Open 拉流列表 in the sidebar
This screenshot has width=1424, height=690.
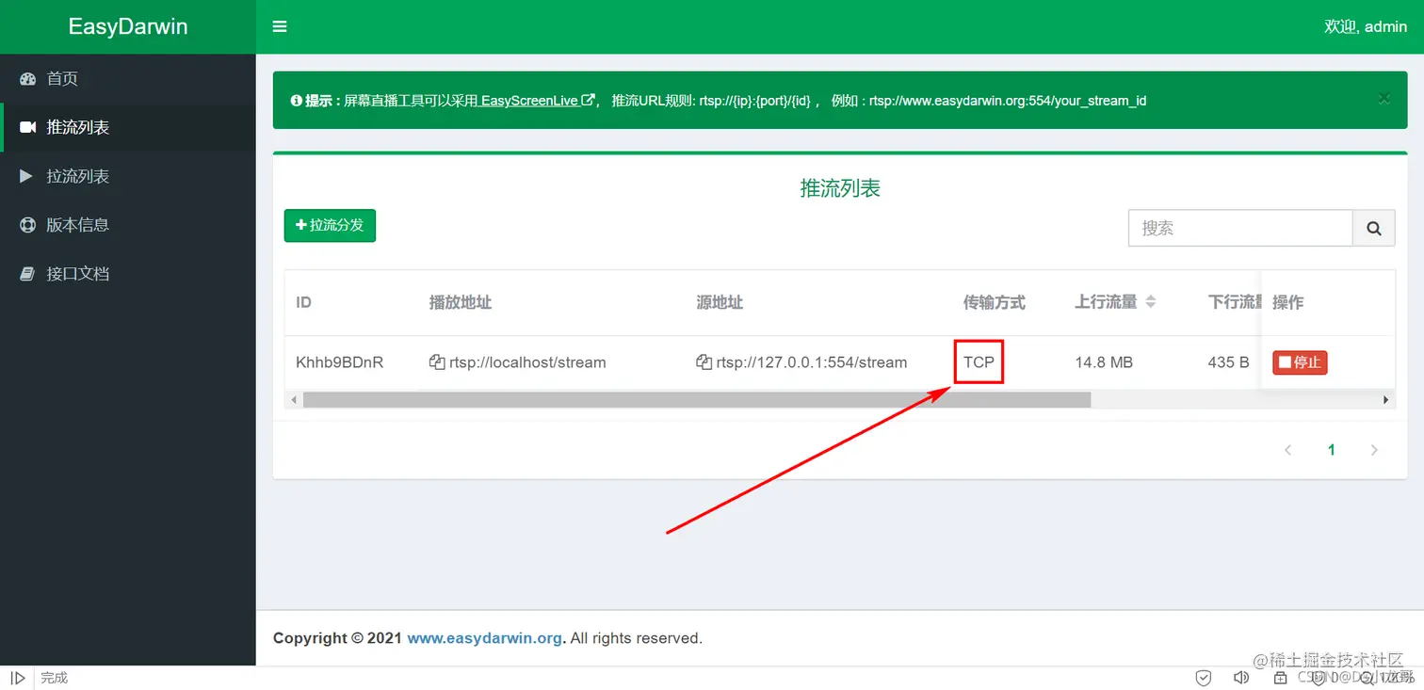128,176
